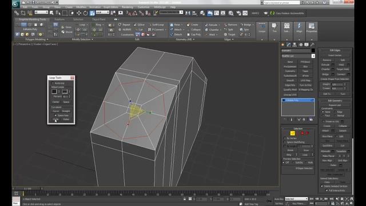The image size is (366, 206).
Task: Click the Select by Name icon
Action: [x=58, y=13]
